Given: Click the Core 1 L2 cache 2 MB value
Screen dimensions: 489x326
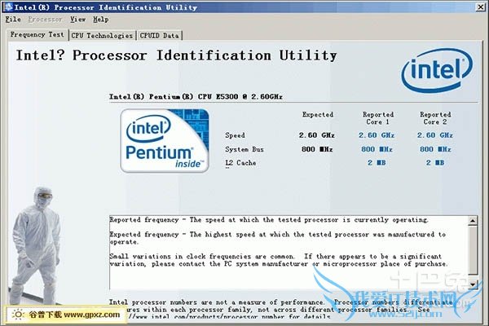Looking at the screenshot, I should tap(377, 163).
